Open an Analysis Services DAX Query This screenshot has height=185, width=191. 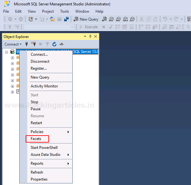point(132,19)
